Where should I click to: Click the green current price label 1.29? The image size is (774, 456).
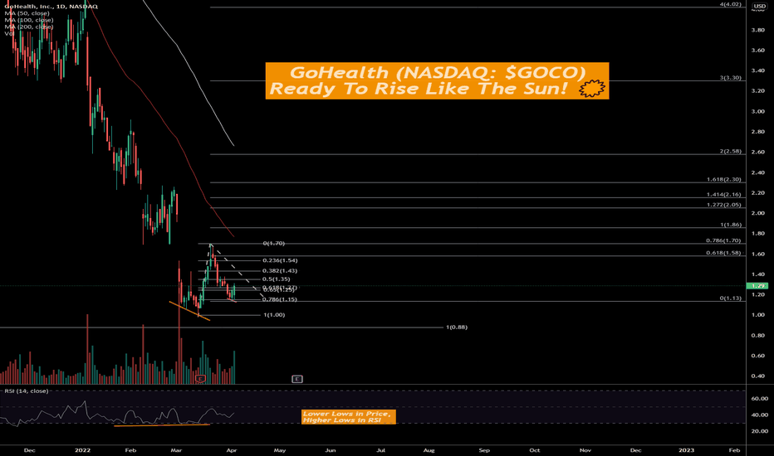point(757,286)
